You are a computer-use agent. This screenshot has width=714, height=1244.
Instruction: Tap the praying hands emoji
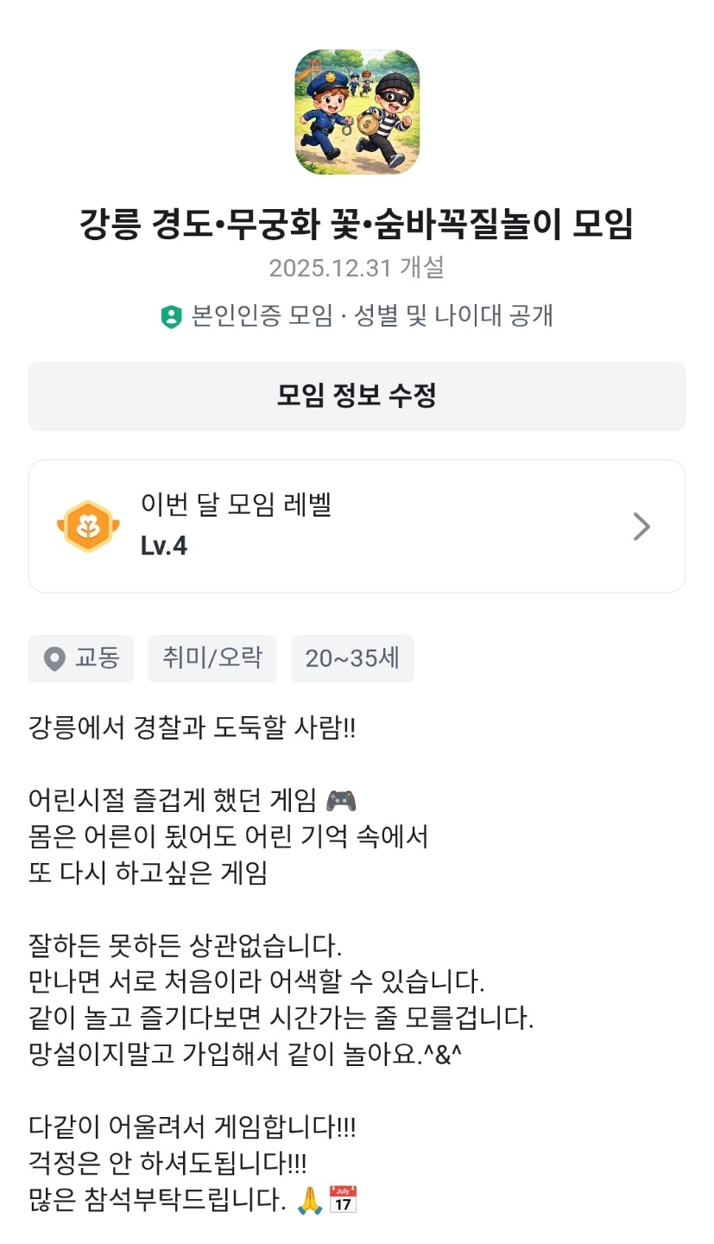(x=309, y=1199)
